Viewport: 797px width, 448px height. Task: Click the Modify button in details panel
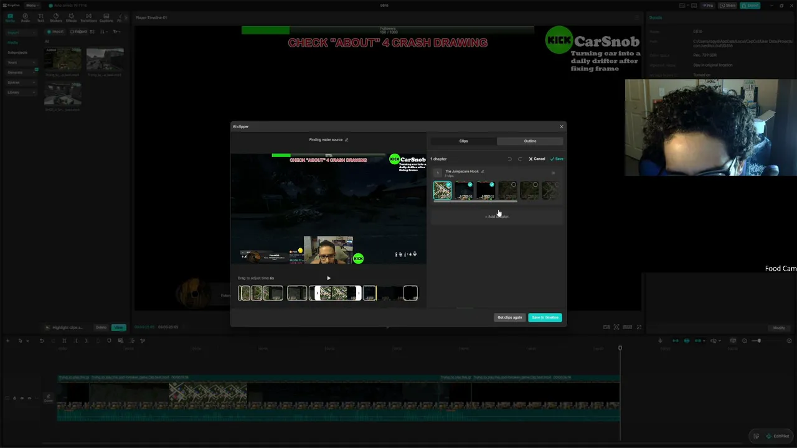point(779,328)
